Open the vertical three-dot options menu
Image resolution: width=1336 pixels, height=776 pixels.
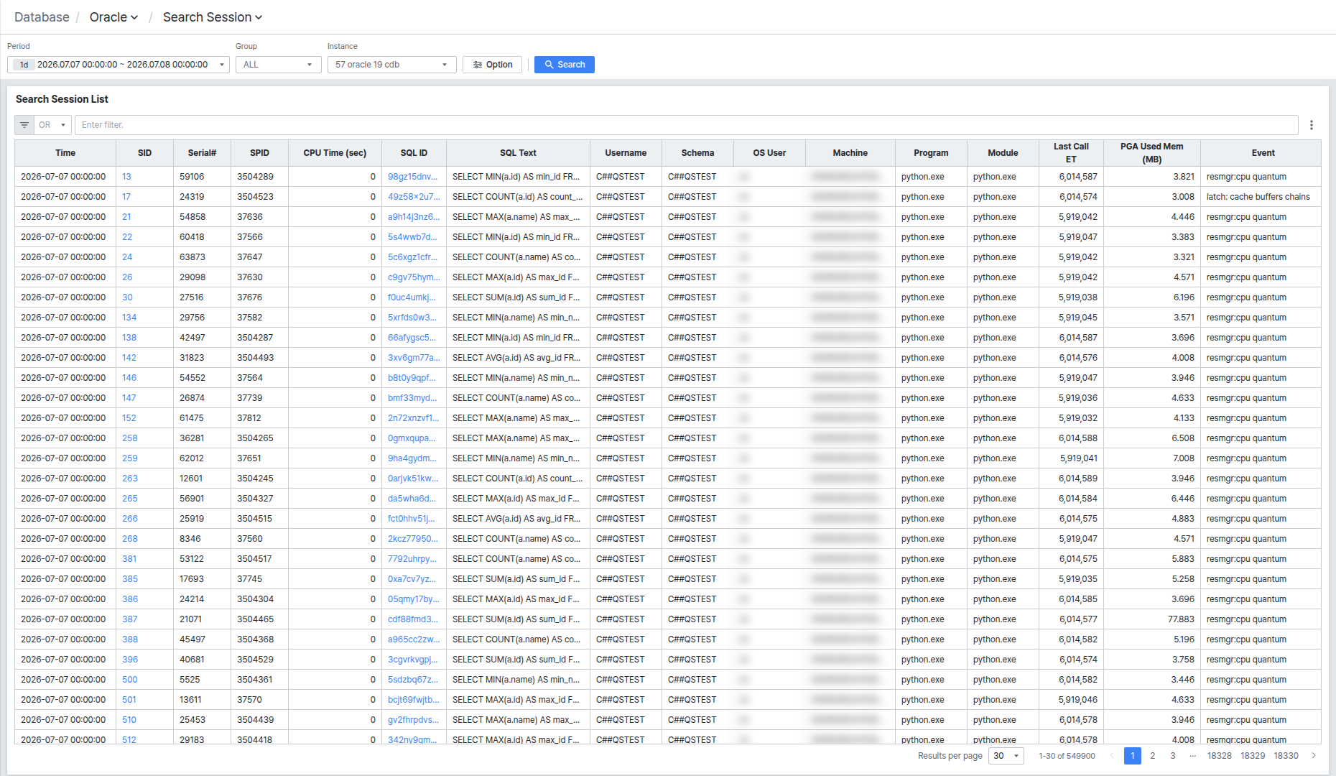[1312, 125]
